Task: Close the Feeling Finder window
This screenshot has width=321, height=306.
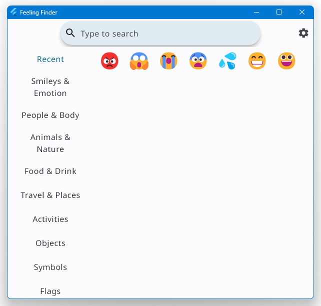Action: pos(302,12)
